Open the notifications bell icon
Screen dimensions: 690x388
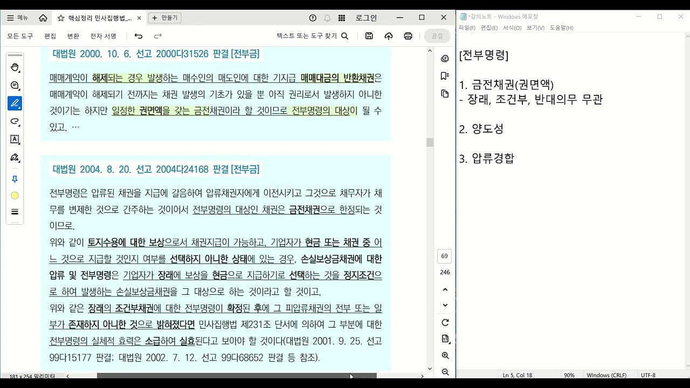[x=327, y=18]
